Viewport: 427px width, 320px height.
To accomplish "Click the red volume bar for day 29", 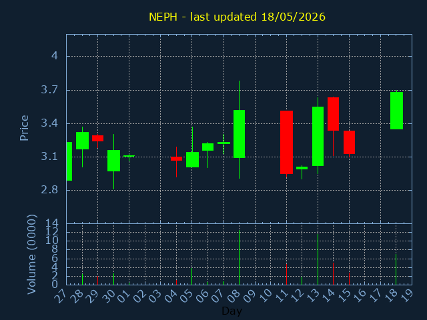I will pos(98,280).
